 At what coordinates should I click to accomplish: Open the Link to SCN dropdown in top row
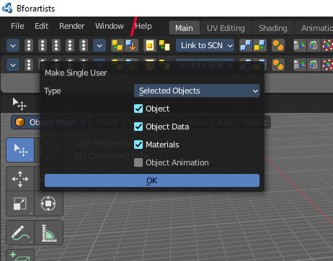[x=205, y=45]
